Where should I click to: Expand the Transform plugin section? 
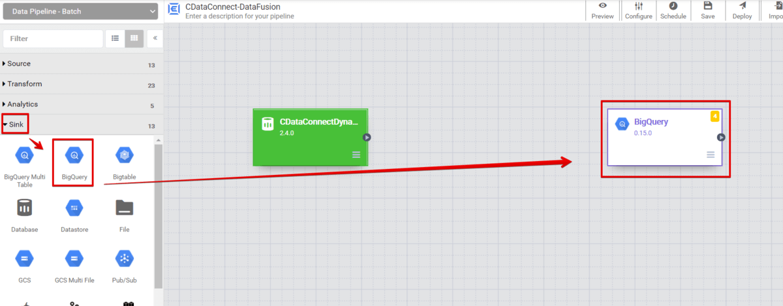[80, 84]
